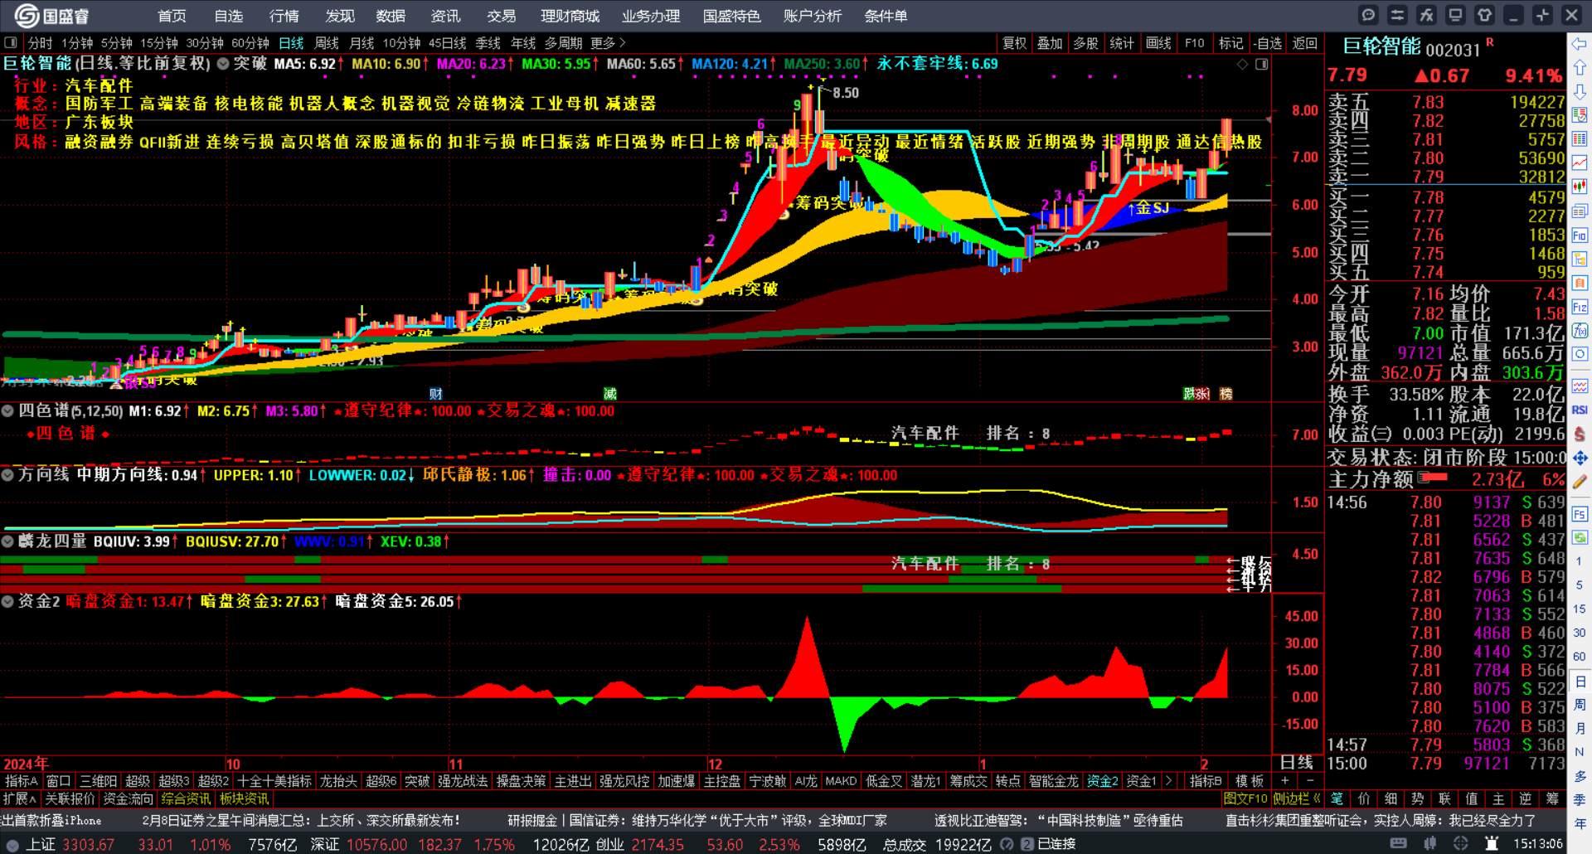
Task: Select 15-minute period in right sidebar
Action: coord(1580,609)
